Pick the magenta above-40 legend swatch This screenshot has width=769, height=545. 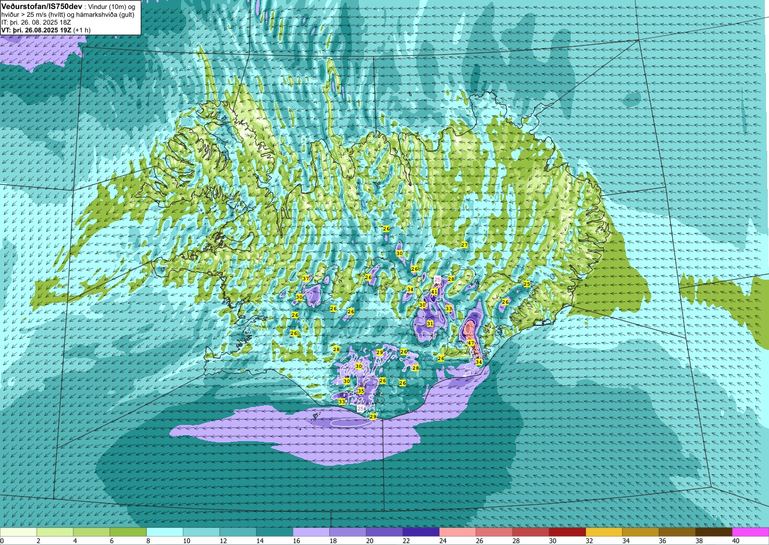coord(750,532)
